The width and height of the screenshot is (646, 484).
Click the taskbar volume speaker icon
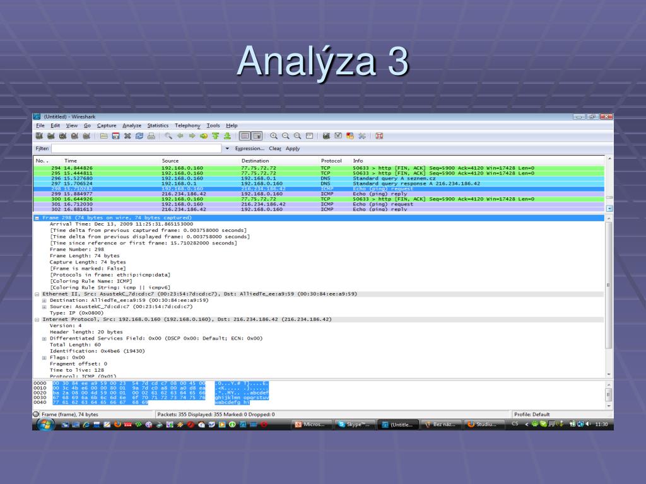(588, 424)
